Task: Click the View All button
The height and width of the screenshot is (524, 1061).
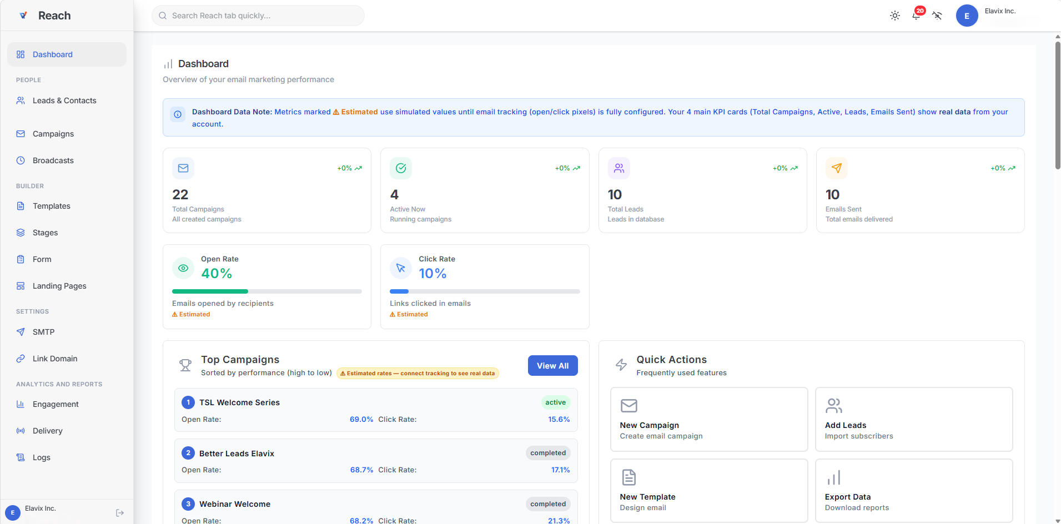Action: point(552,366)
